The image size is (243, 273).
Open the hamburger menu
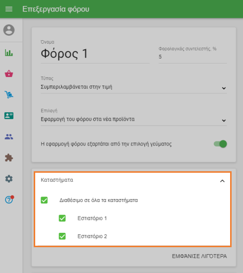click(x=9, y=9)
